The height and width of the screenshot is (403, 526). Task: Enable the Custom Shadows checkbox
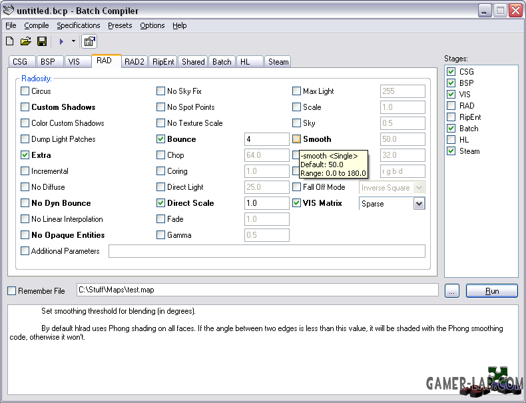[x=25, y=107]
